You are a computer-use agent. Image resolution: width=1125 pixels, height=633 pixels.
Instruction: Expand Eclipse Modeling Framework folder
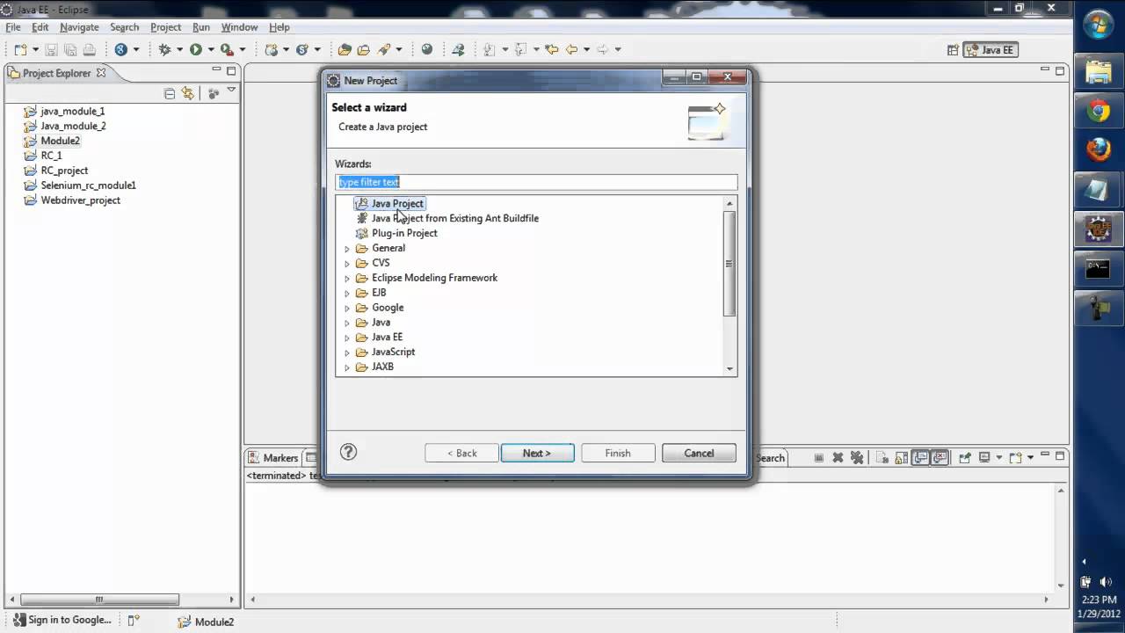tap(347, 279)
